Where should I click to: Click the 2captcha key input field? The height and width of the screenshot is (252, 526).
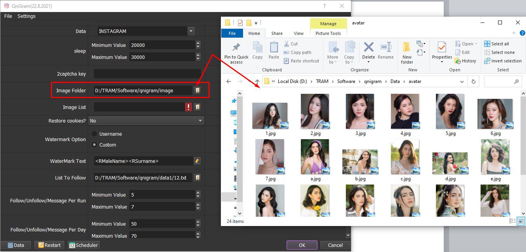click(148, 74)
